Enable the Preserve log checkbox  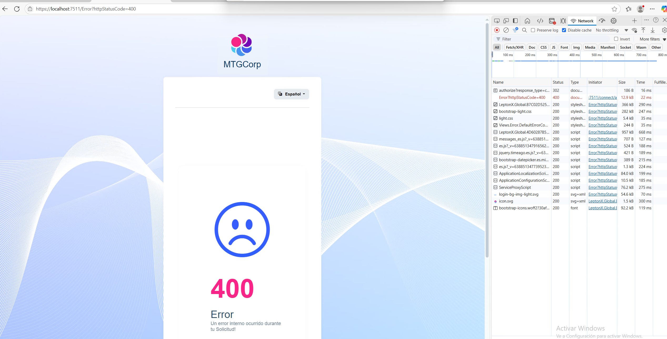(x=533, y=30)
